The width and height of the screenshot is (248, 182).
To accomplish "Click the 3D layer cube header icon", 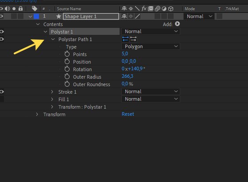I will [x=170, y=9].
